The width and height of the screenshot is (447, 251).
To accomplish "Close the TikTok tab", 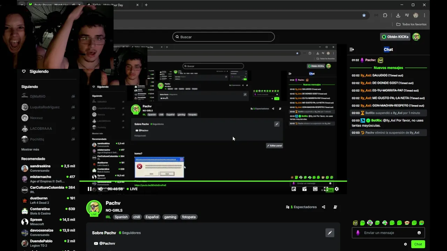I will coord(137,5).
